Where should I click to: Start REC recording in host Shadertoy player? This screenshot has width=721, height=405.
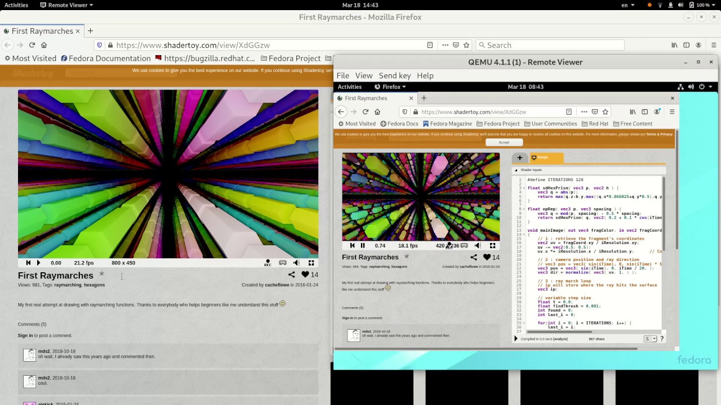coord(268,263)
